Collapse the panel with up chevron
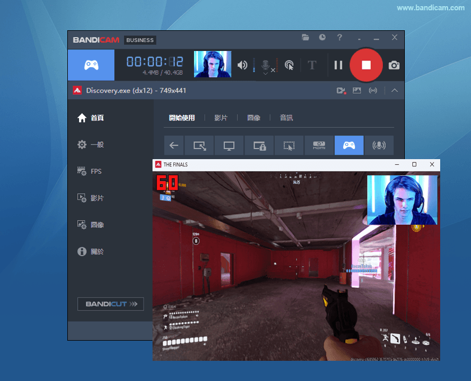The width and height of the screenshot is (471, 381). coord(395,90)
